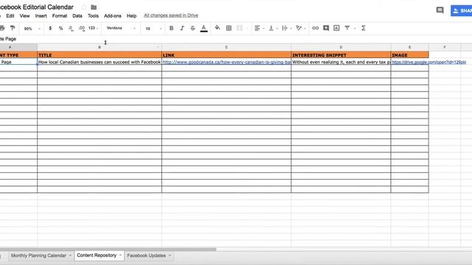Image resolution: width=472 pixels, height=265 pixels.
Task: Open the text rotation dropdown
Action: 300,28
